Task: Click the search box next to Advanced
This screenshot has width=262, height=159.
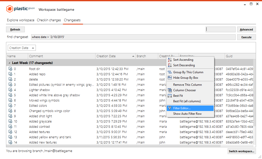Action: [x=220, y=29]
